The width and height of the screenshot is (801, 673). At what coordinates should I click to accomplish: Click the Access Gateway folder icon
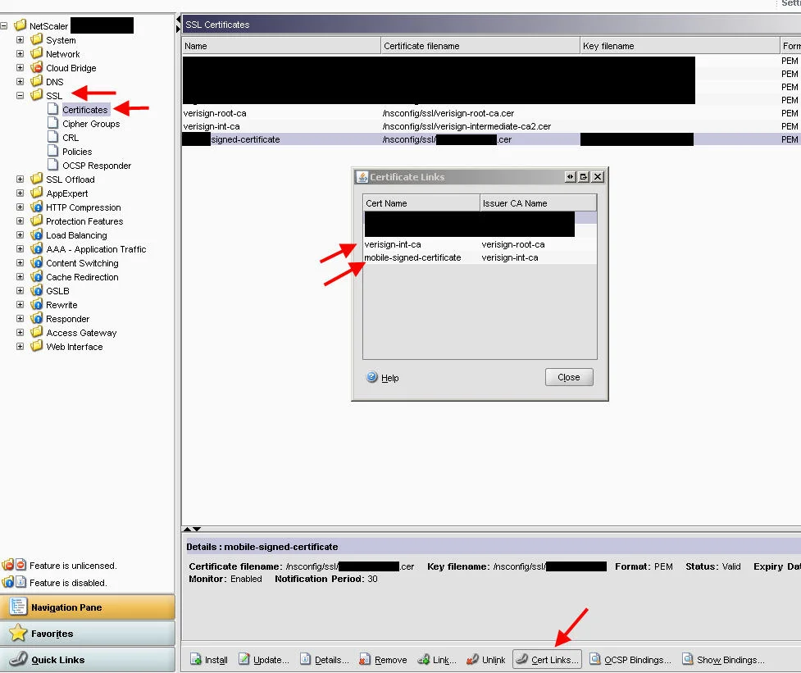tap(36, 332)
